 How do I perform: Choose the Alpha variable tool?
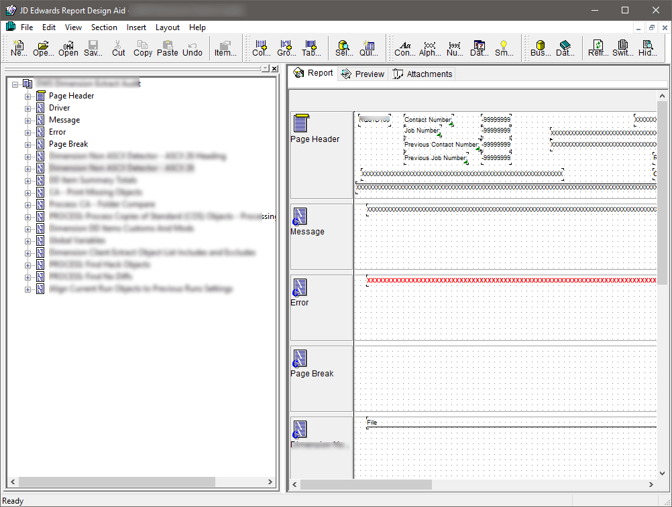point(430,48)
